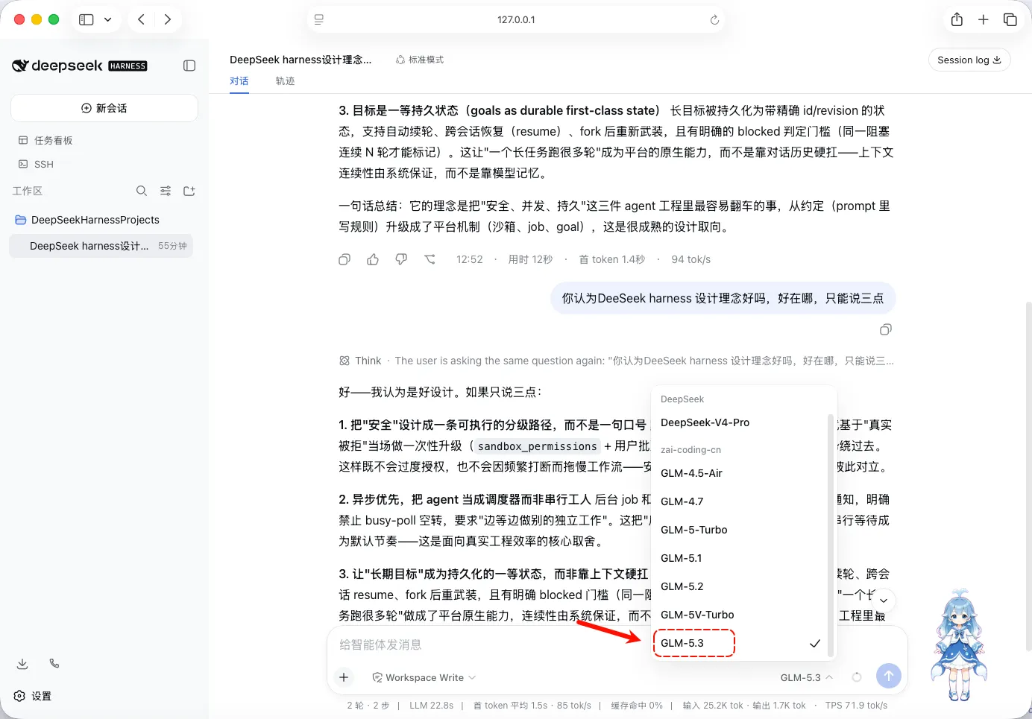Collapse the deepseek app sidebar panel
Image resolution: width=1032 pixels, height=719 pixels.
(x=189, y=66)
